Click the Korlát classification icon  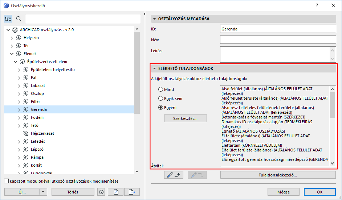(x=26, y=165)
